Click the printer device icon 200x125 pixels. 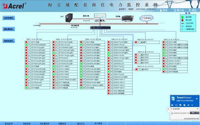pyautogui.click(x=128, y=18)
